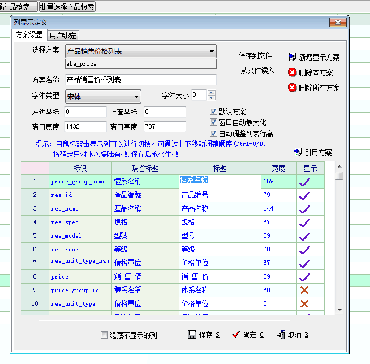Click the 取消 exit icon
This screenshot has height=364, width=370.
tap(281, 335)
